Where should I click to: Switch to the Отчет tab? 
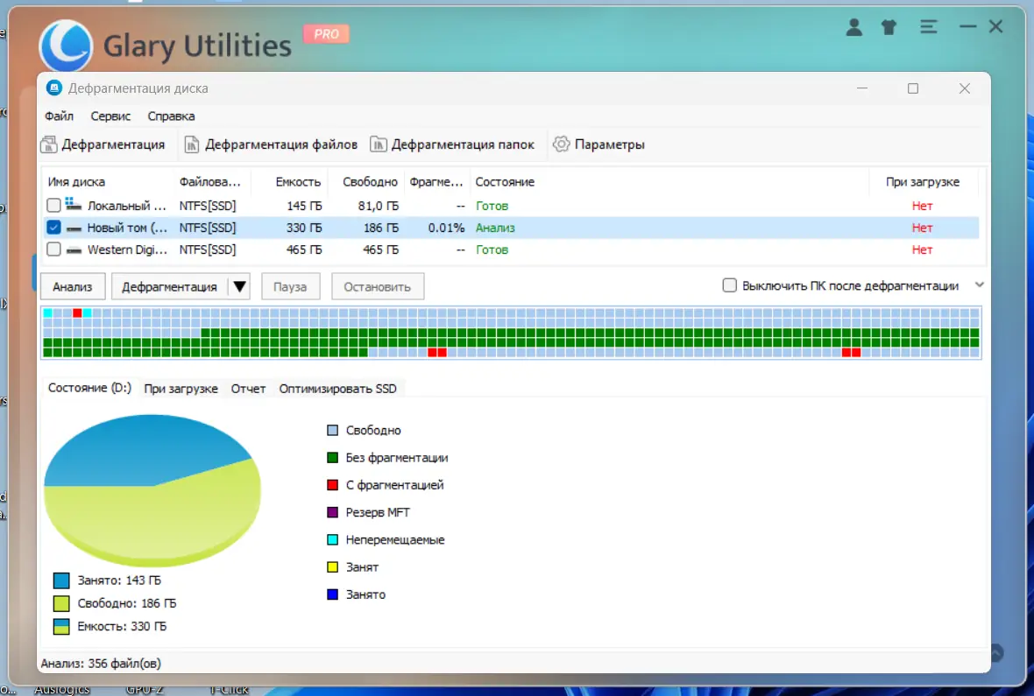[x=248, y=389]
